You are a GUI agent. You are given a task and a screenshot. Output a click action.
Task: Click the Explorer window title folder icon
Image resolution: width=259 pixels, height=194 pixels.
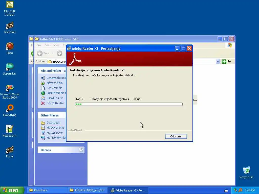(x=37, y=39)
